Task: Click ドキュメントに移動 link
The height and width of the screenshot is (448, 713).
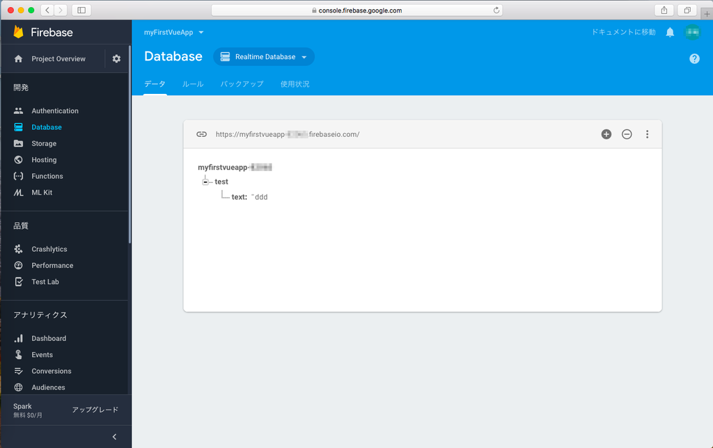Action: [623, 32]
